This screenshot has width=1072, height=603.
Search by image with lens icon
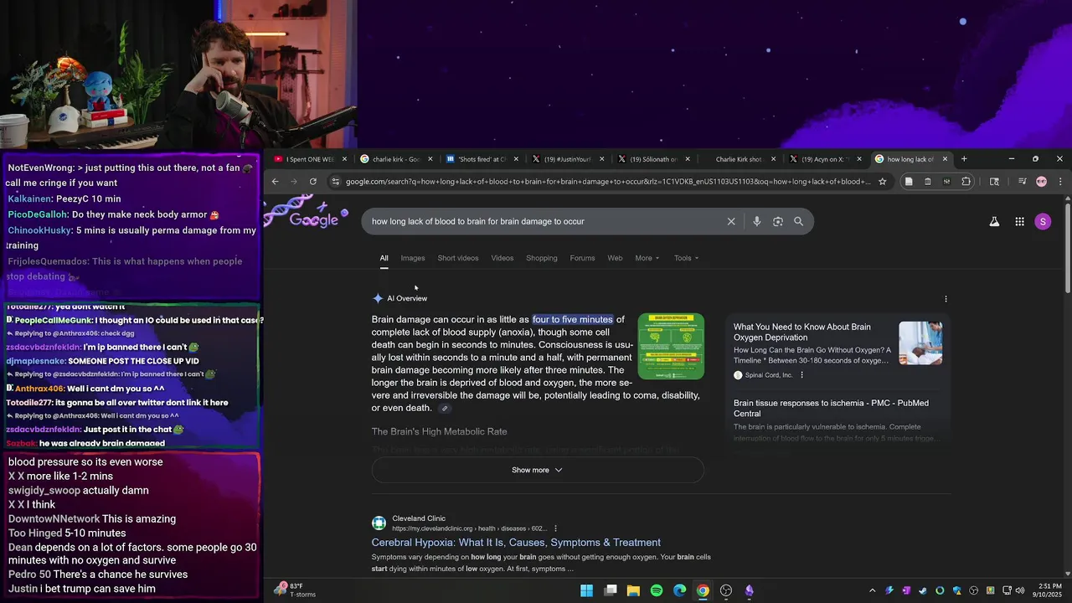pos(778,221)
